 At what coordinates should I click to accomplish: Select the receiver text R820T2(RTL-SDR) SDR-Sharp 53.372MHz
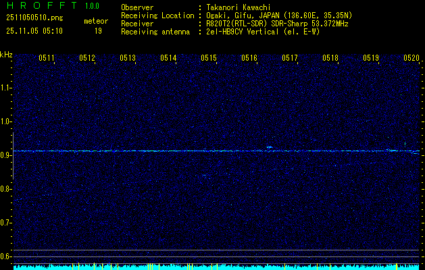(x=277, y=24)
